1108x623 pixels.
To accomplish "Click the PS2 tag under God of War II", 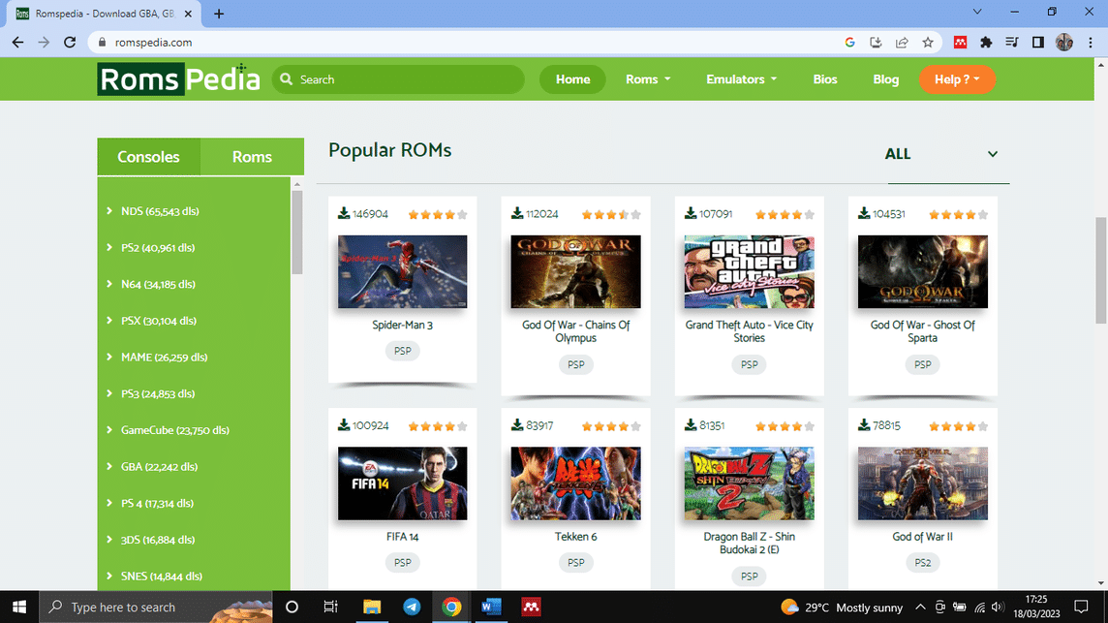I will (x=923, y=562).
